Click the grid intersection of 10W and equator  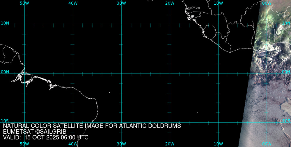(218, 73)
